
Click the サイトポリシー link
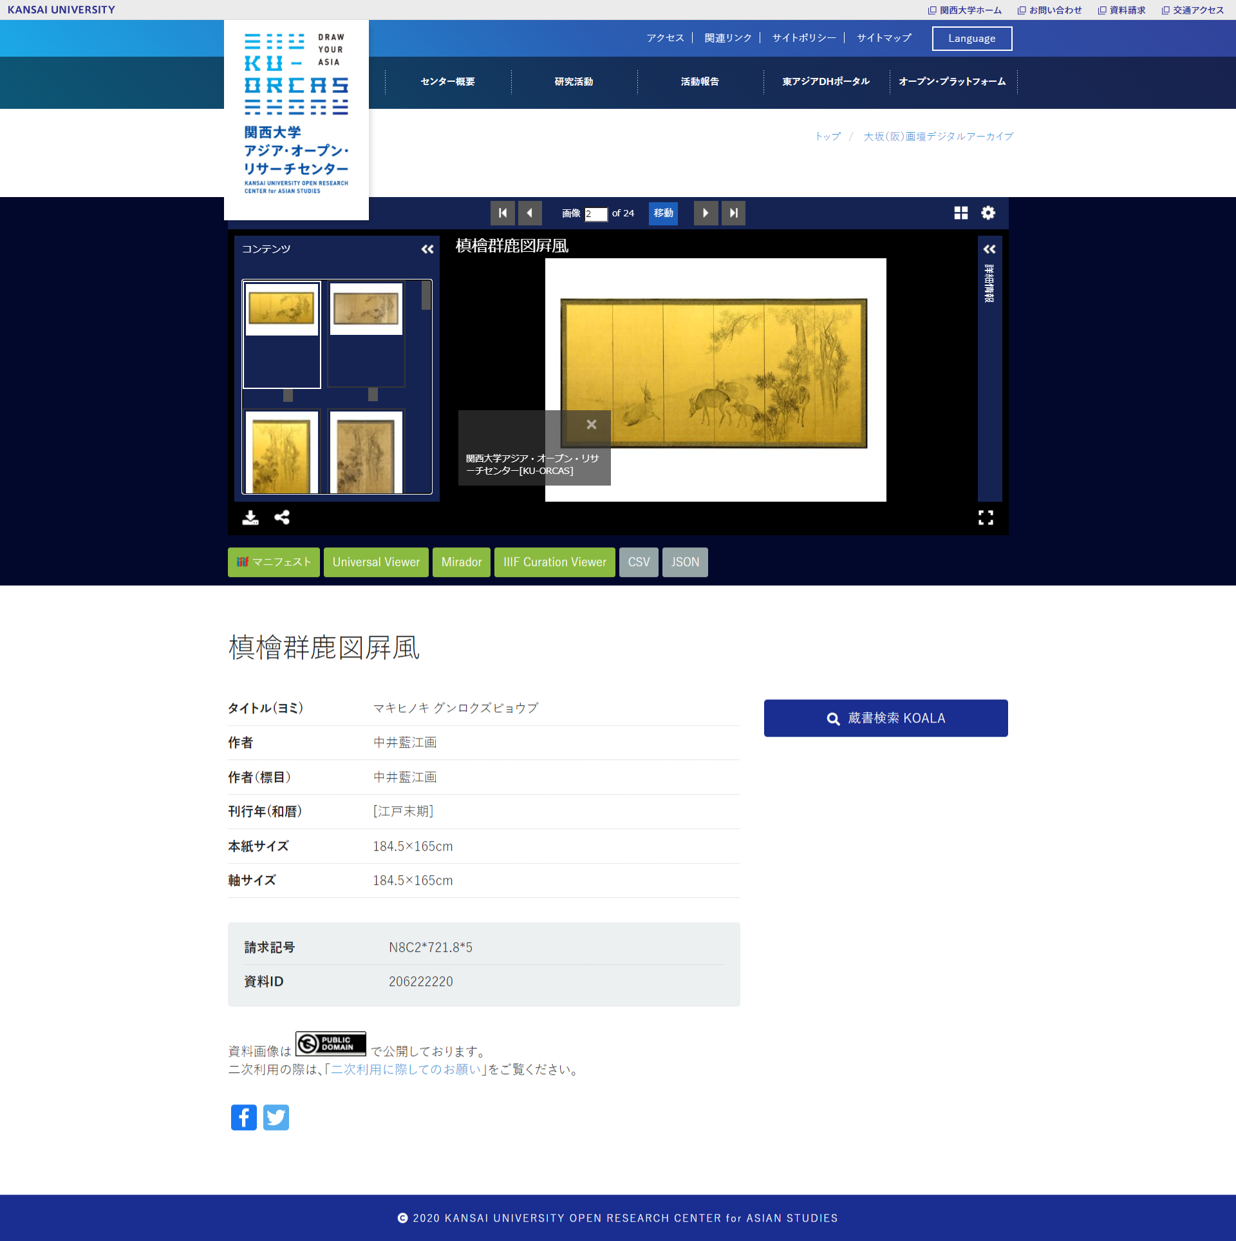pyautogui.click(x=804, y=38)
